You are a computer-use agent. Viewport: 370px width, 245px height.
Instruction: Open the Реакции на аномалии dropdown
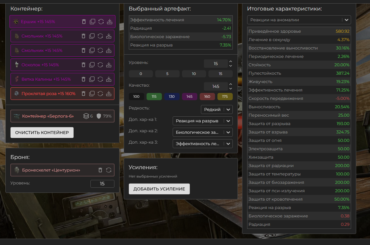pos(299,20)
